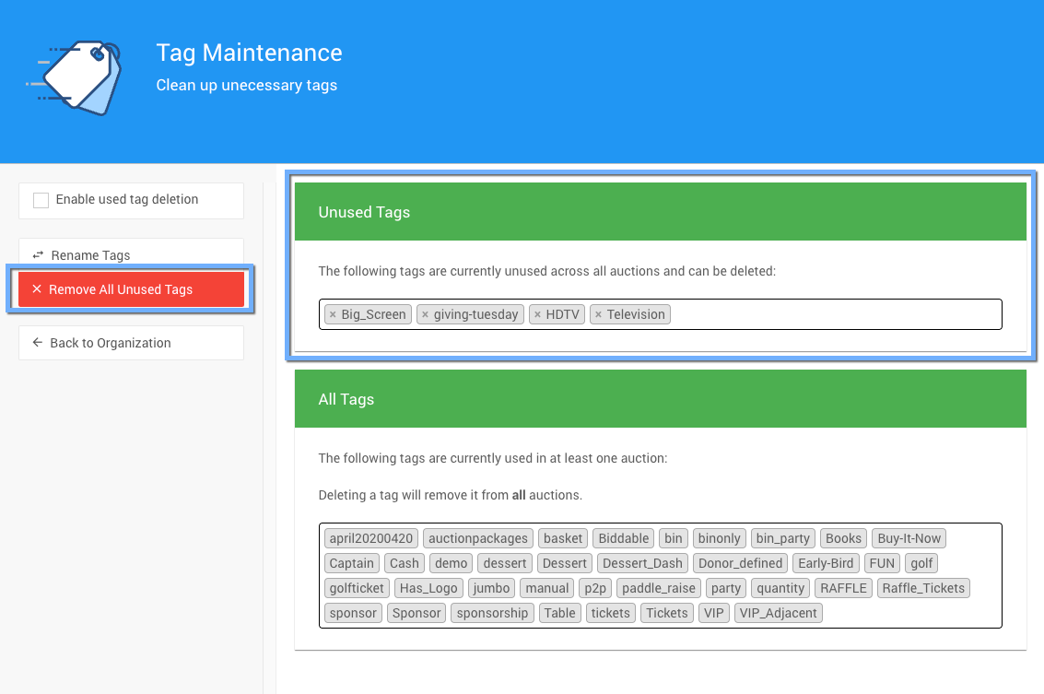The height and width of the screenshot is (694, 1044).
Task: Go Back to Organization
Action: (x=110, y=343)
